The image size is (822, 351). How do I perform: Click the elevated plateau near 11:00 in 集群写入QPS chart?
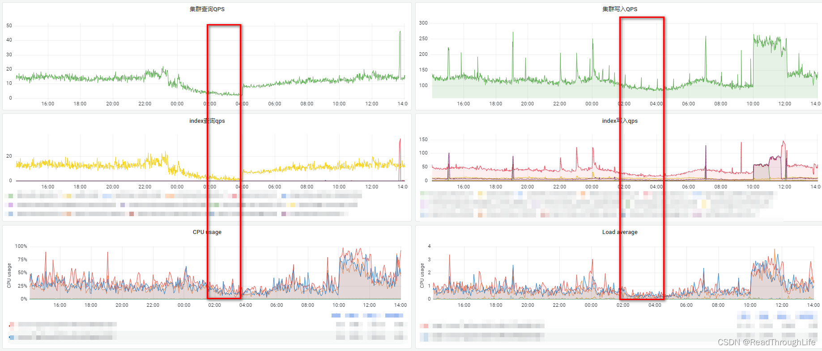pyautogui.click(x=770, y=44)
